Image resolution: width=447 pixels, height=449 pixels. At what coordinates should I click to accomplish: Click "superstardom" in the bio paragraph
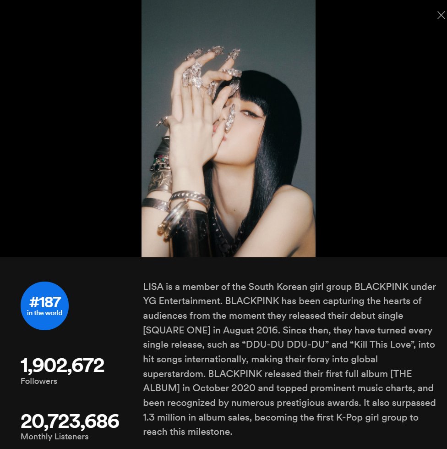tap(174, 374)
